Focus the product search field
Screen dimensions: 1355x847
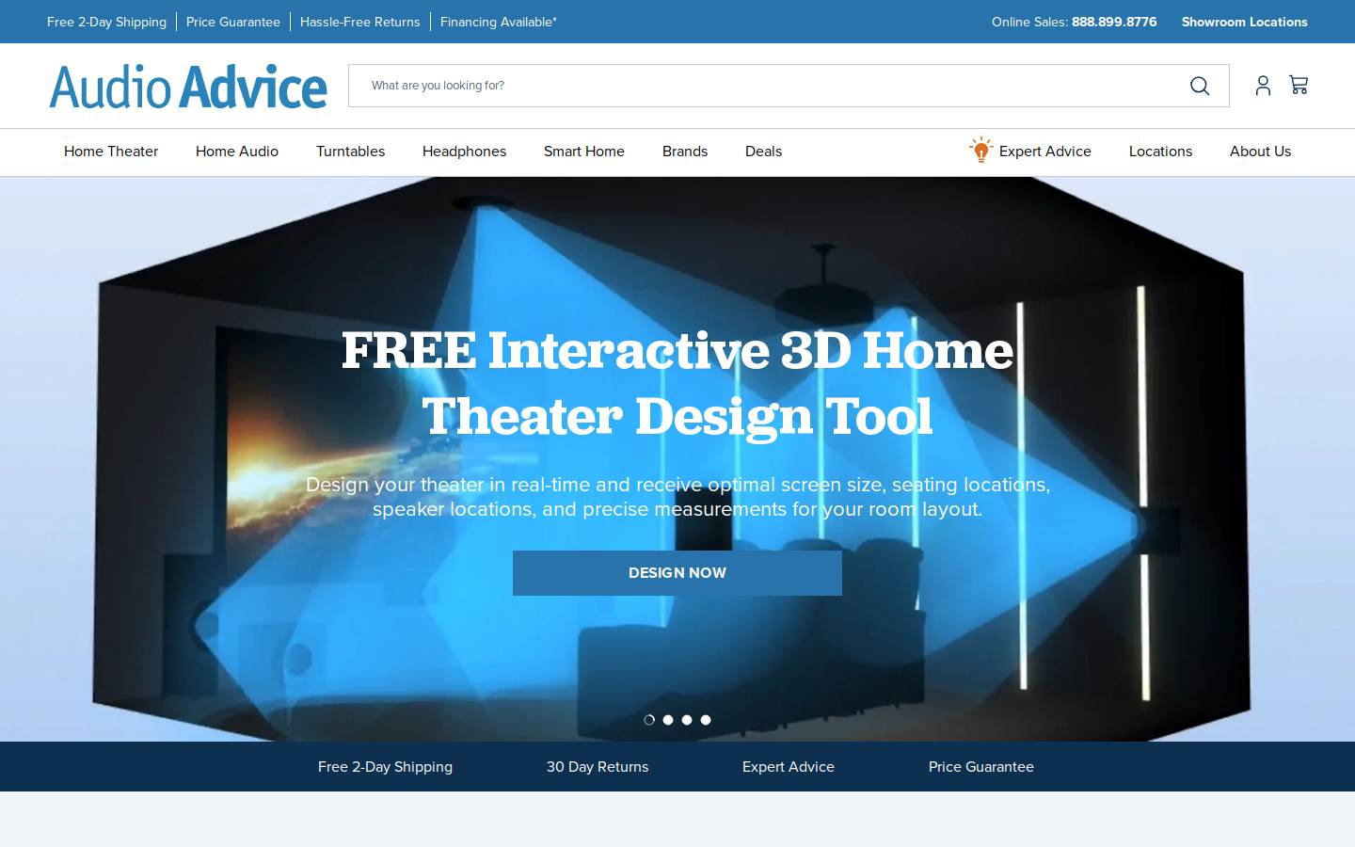789,86
